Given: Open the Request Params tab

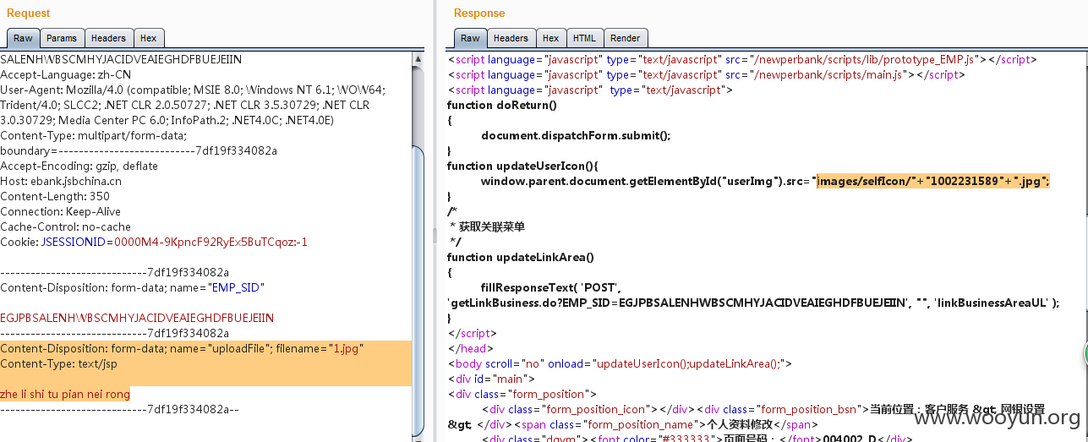Looking at the screenshot, I should pos(62,38).
